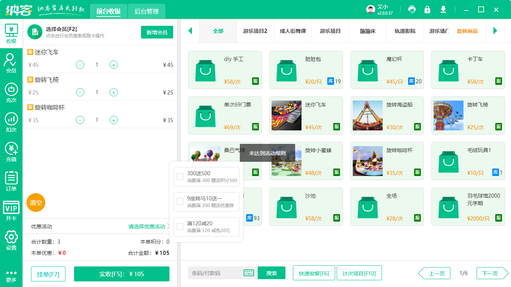Tick the 9座转马10送一 activity checkbox
The height and width of the screenshot is (287, 511).
(x=179, y=201)
